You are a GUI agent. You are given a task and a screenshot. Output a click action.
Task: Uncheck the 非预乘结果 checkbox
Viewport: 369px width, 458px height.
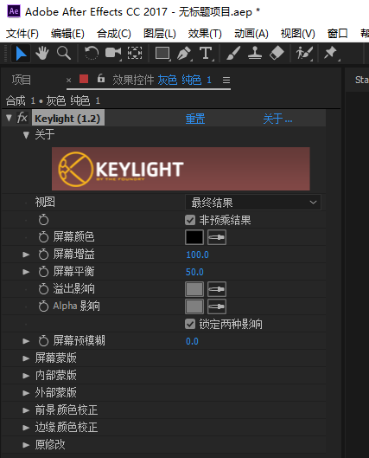coord(190,220)
